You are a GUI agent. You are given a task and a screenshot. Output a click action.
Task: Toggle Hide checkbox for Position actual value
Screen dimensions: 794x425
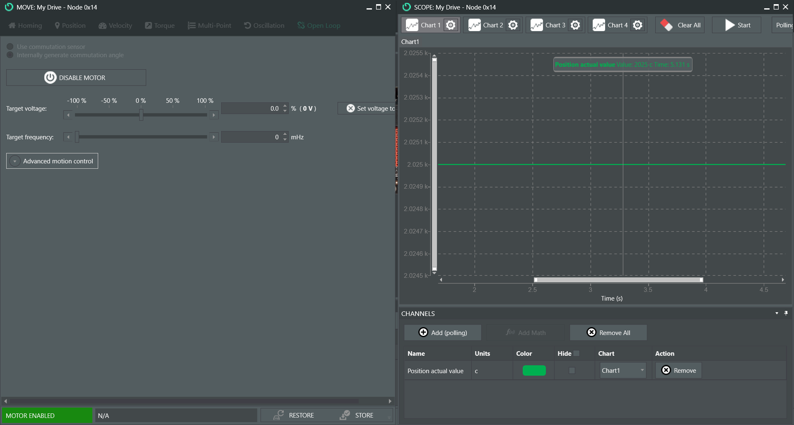click(x=572, y=370)
